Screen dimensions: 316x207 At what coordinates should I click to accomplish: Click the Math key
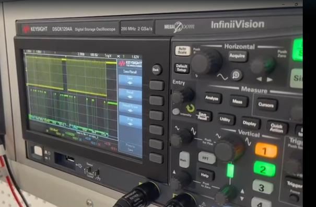[184, 159]
